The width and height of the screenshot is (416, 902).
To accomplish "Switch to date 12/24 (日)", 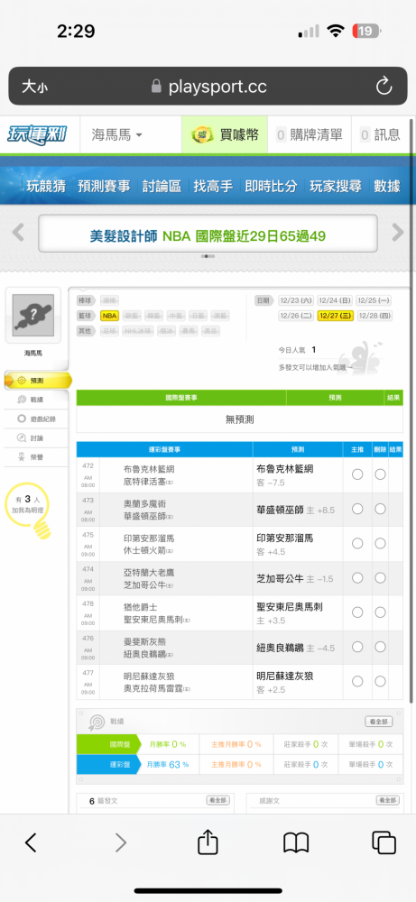I will [335, 300].
